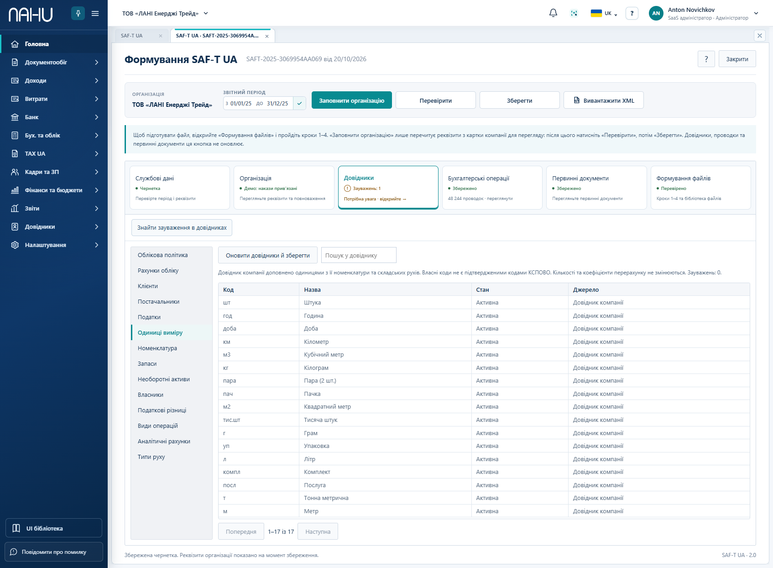
Task: Click the Заповнити організацію button
Action: (x=352, y=100)
